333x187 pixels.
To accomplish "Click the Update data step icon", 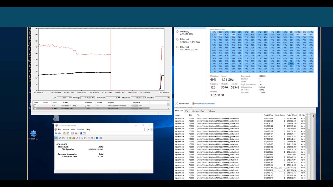I will (101, 138).
